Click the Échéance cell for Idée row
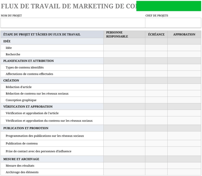The width and height of the screenshot is (202, 176). (x=156, y=48)
